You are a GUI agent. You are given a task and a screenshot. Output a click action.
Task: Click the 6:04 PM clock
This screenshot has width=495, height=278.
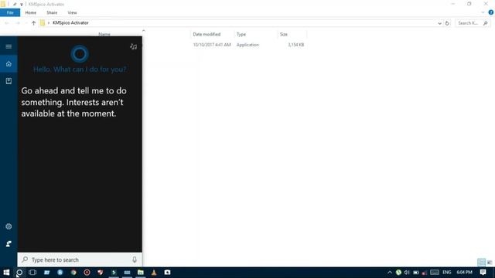tap(464, 273)
